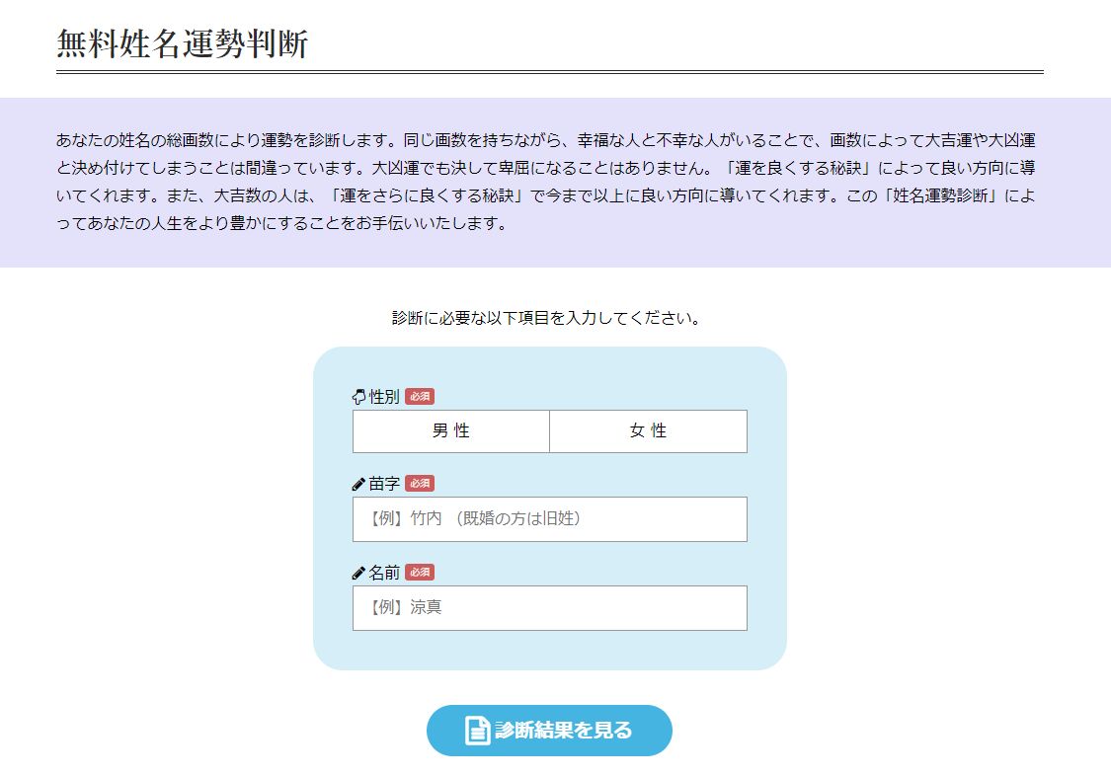Click the pencil icon beside 苗字
Screen dimensions: 1111x776
(x=359, y=484)
